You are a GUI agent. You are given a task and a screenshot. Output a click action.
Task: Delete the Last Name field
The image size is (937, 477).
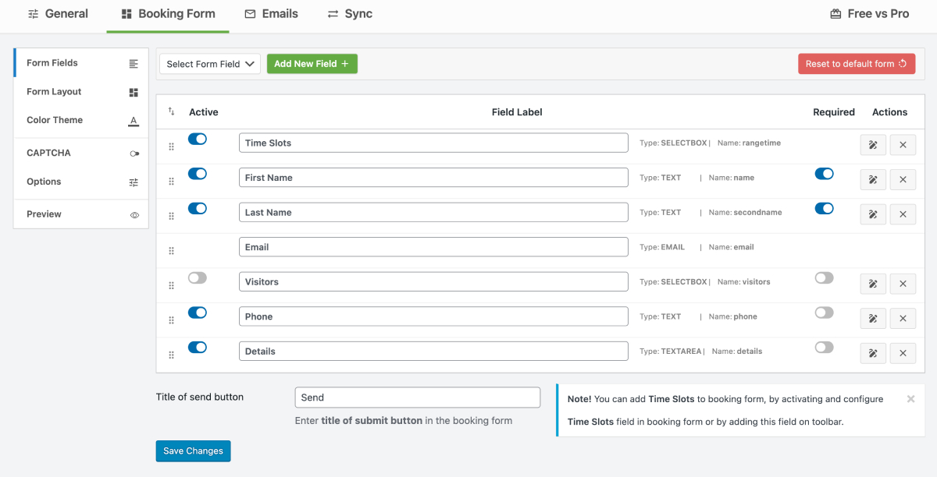pos(903,214)
